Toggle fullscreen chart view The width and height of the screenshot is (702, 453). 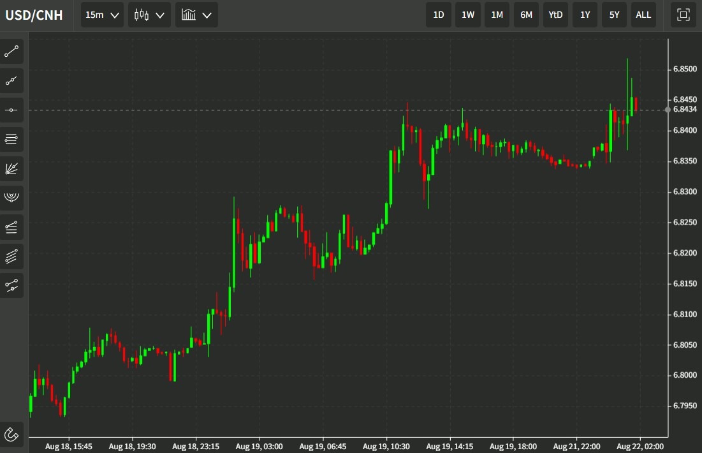point(684,15)
